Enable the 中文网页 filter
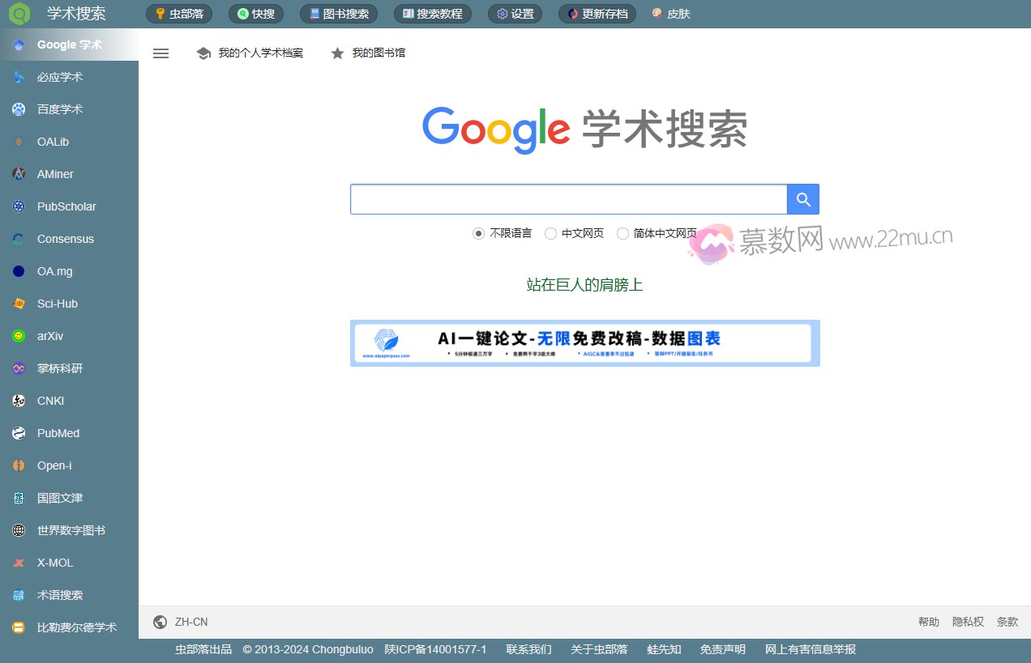Screen dimensions: 1031x663 click(x=551, y=233)
